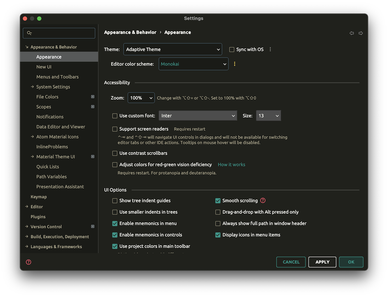Click the back navigation arrow top right

351,33
